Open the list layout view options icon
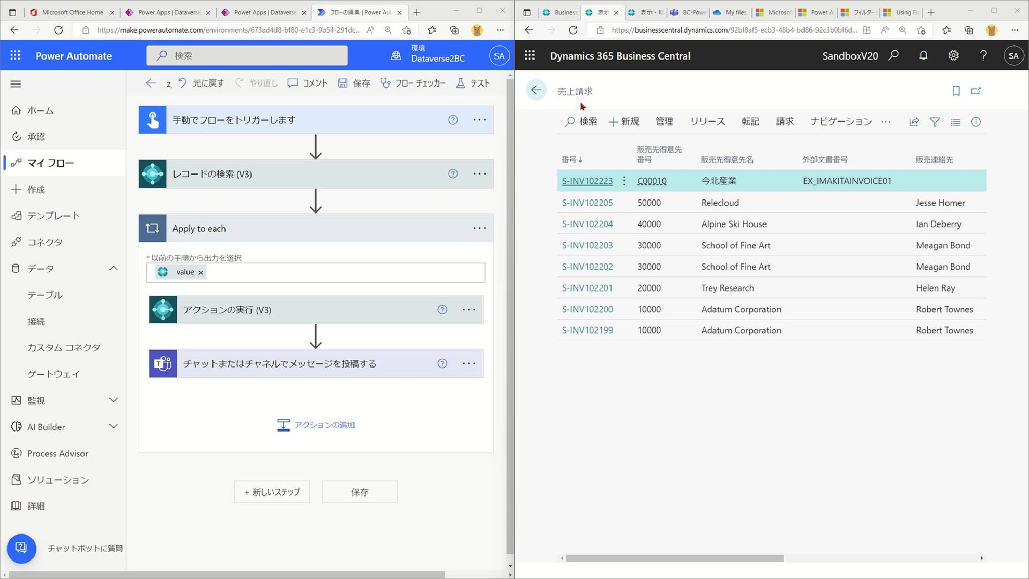Image resolution: width=1029 pixels, height=579 pixels. pos(956,122)
